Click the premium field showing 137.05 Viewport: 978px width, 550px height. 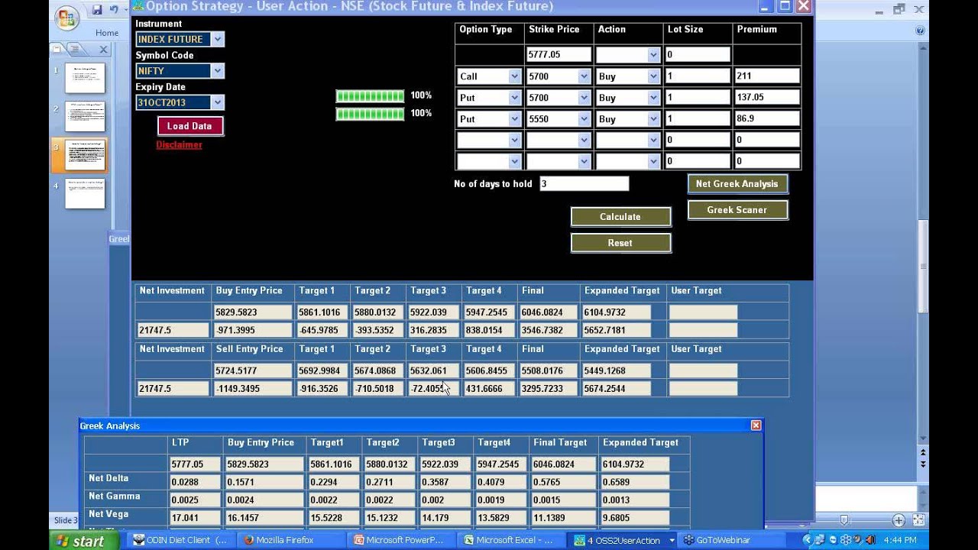pyautogui.click(x=767, y=98)
